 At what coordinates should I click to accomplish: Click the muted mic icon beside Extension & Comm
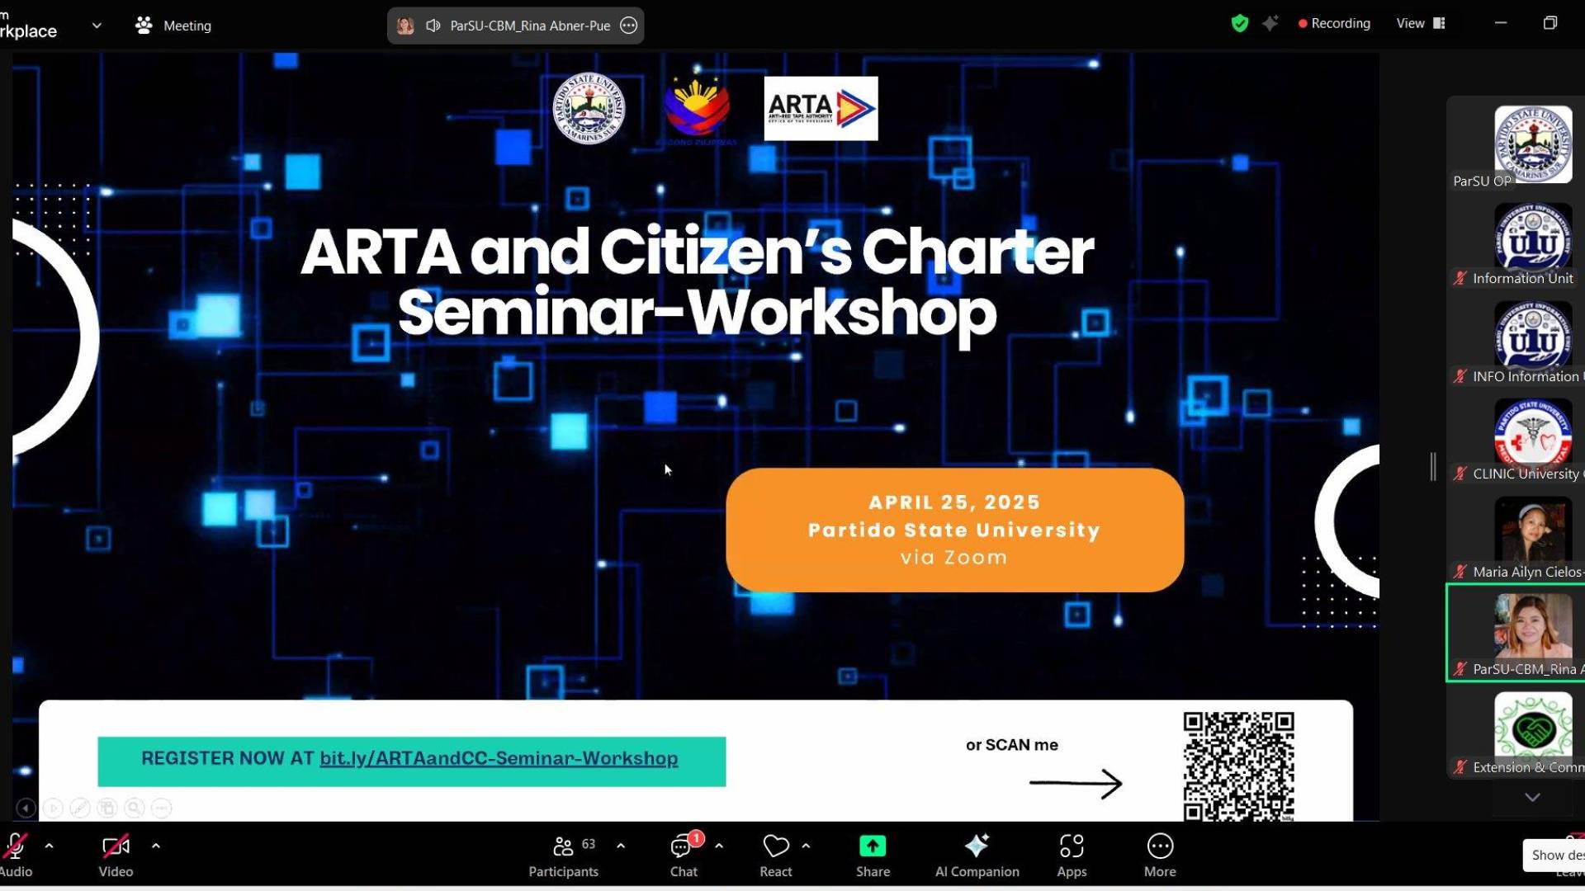[x=1460, y=766]
